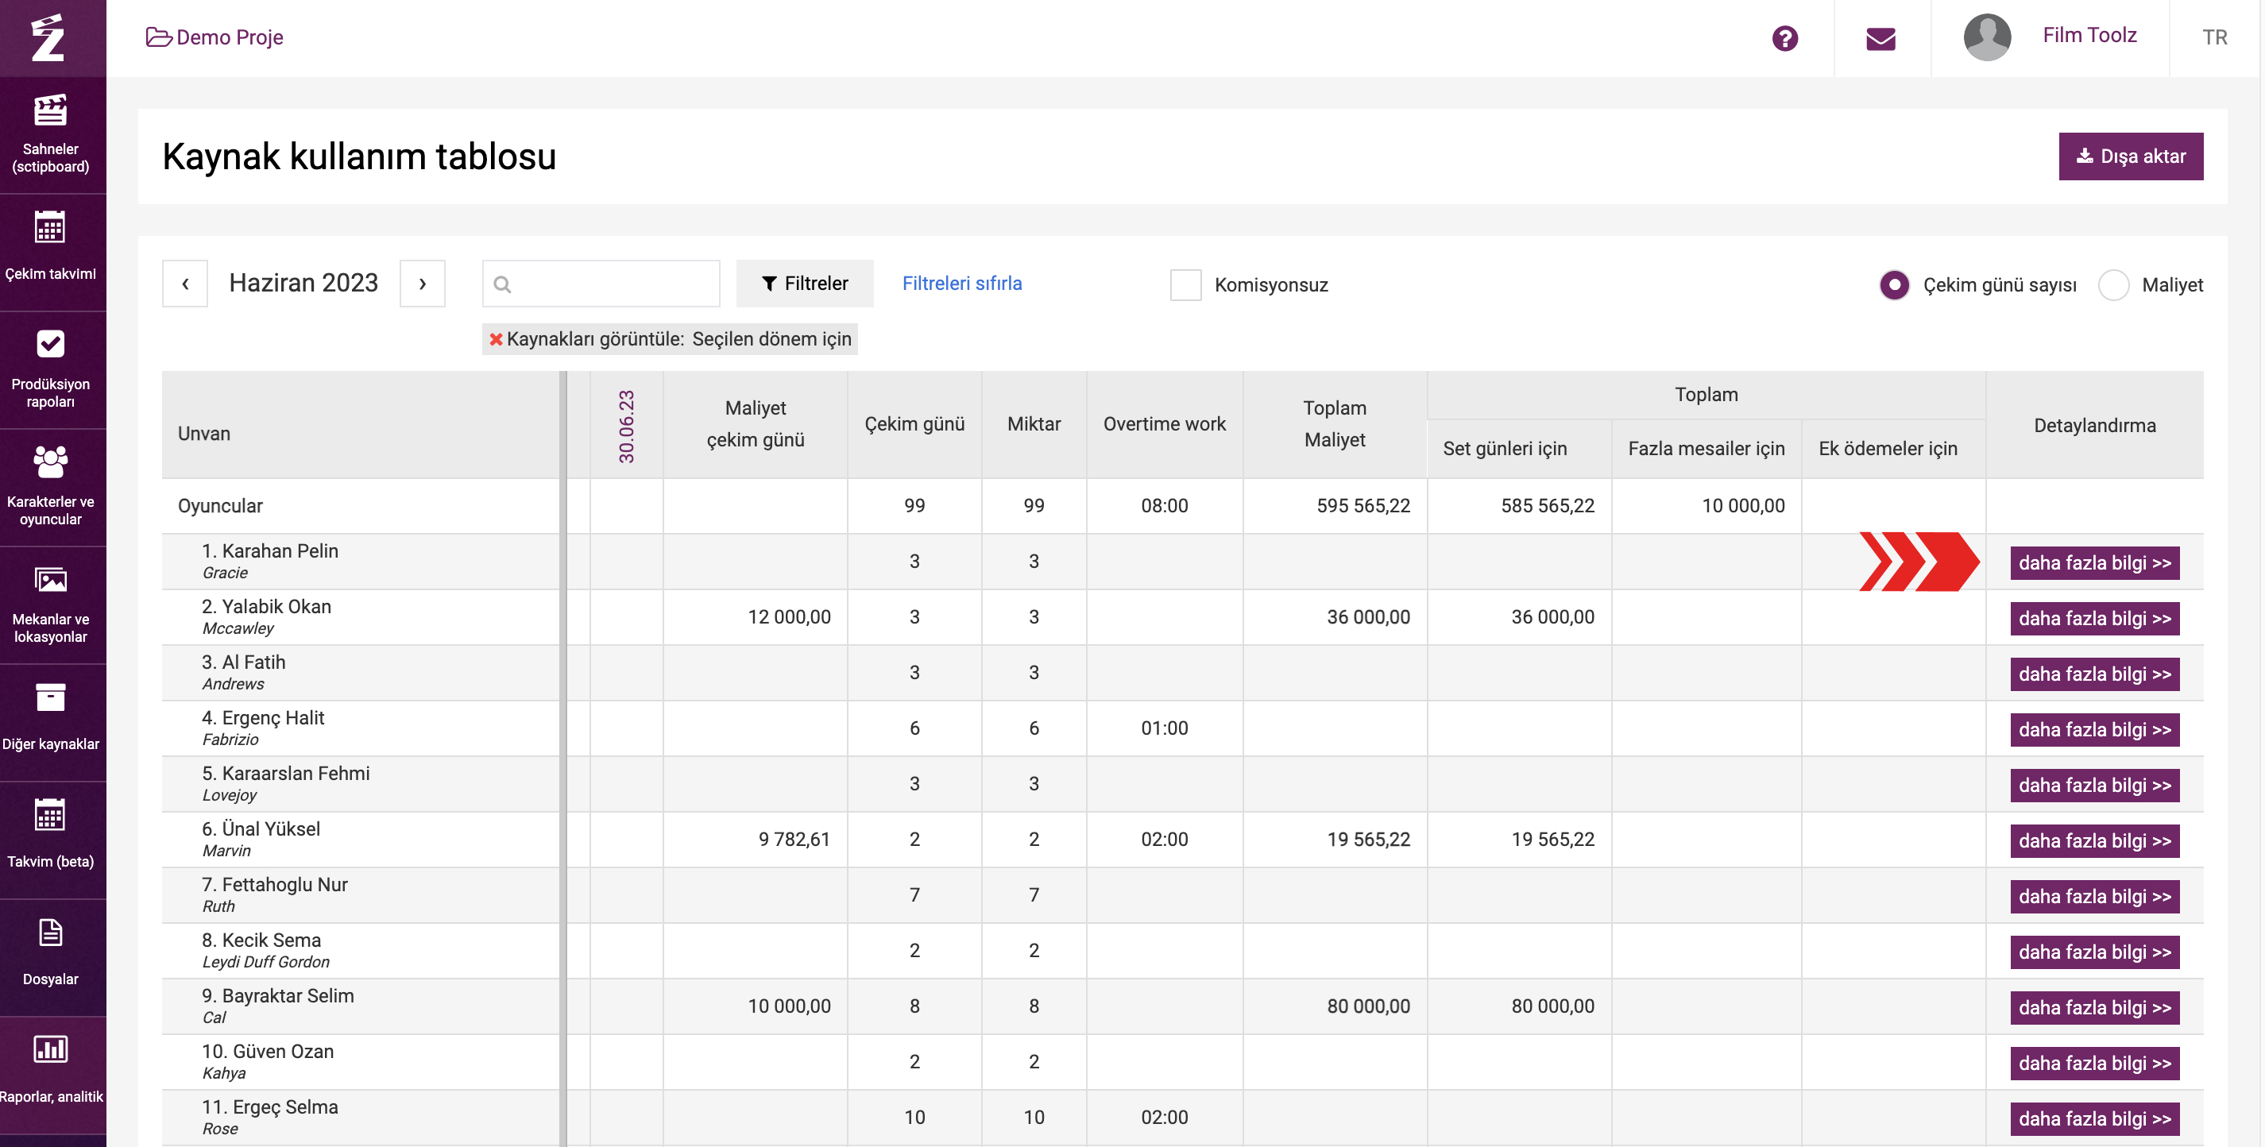Open Karakterler ve oyuncular people icon
Viewport: 2265px width, 1147px height.
[x=50, y=462]
